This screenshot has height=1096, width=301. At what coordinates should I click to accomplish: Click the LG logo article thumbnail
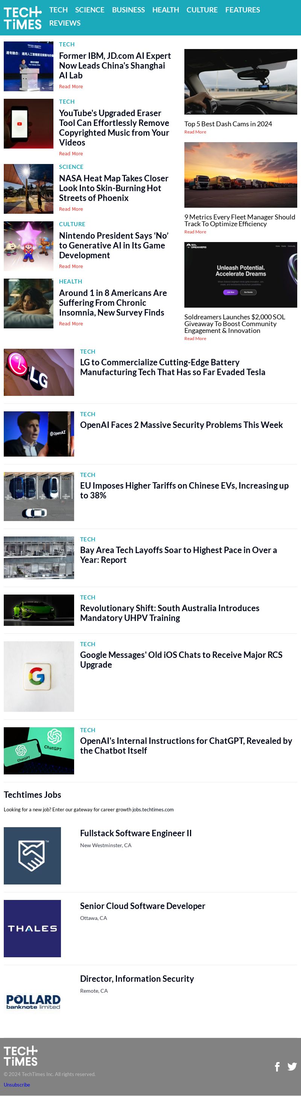click(x=39, y=372)
